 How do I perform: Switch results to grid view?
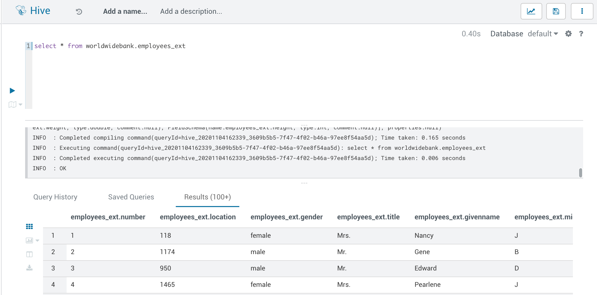click(x=30, y=226)
